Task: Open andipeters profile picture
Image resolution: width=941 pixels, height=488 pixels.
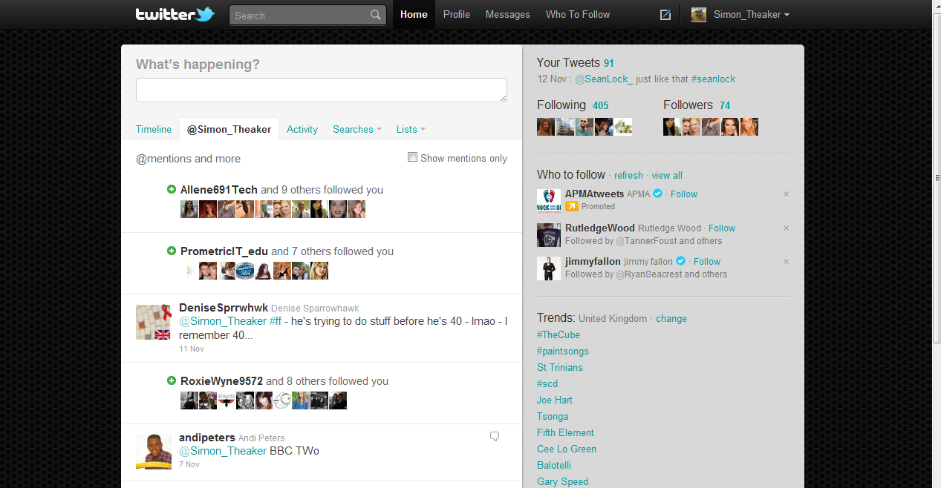Action: (x=154, y=452)
